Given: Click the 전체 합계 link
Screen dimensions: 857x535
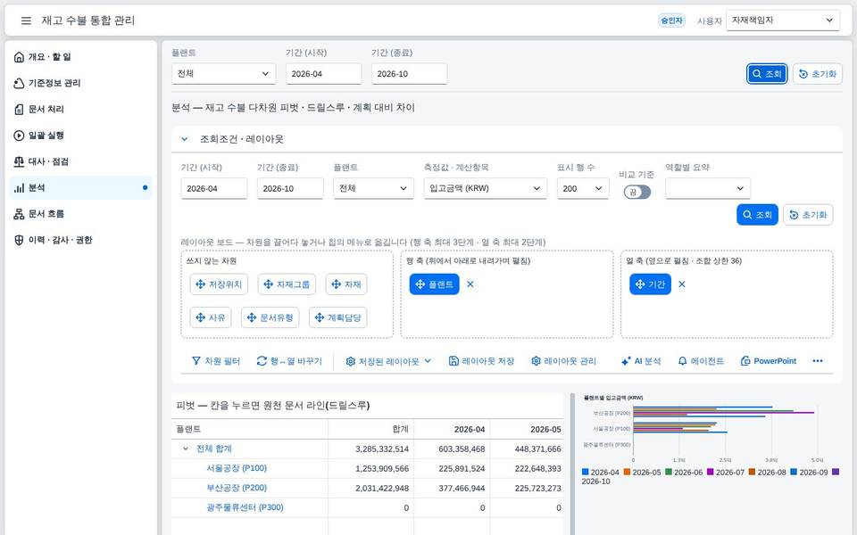Looking at the screenshot, I should [214, 449].
